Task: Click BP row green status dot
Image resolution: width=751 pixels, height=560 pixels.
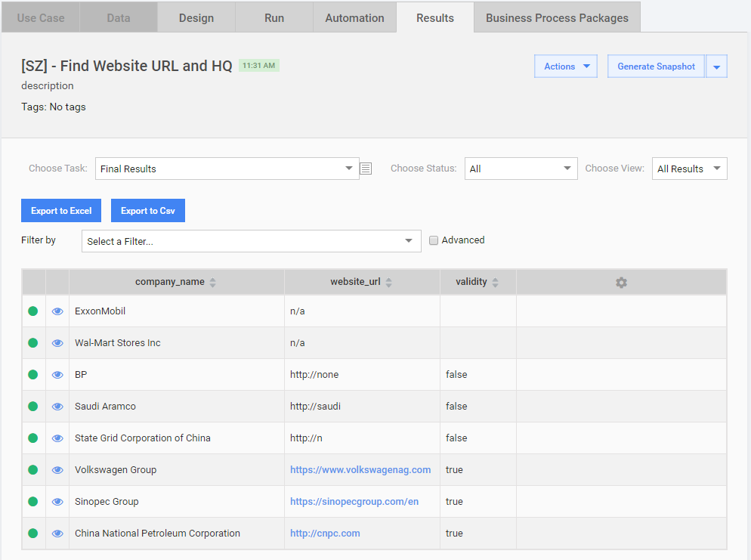Action: click(33, 375)
